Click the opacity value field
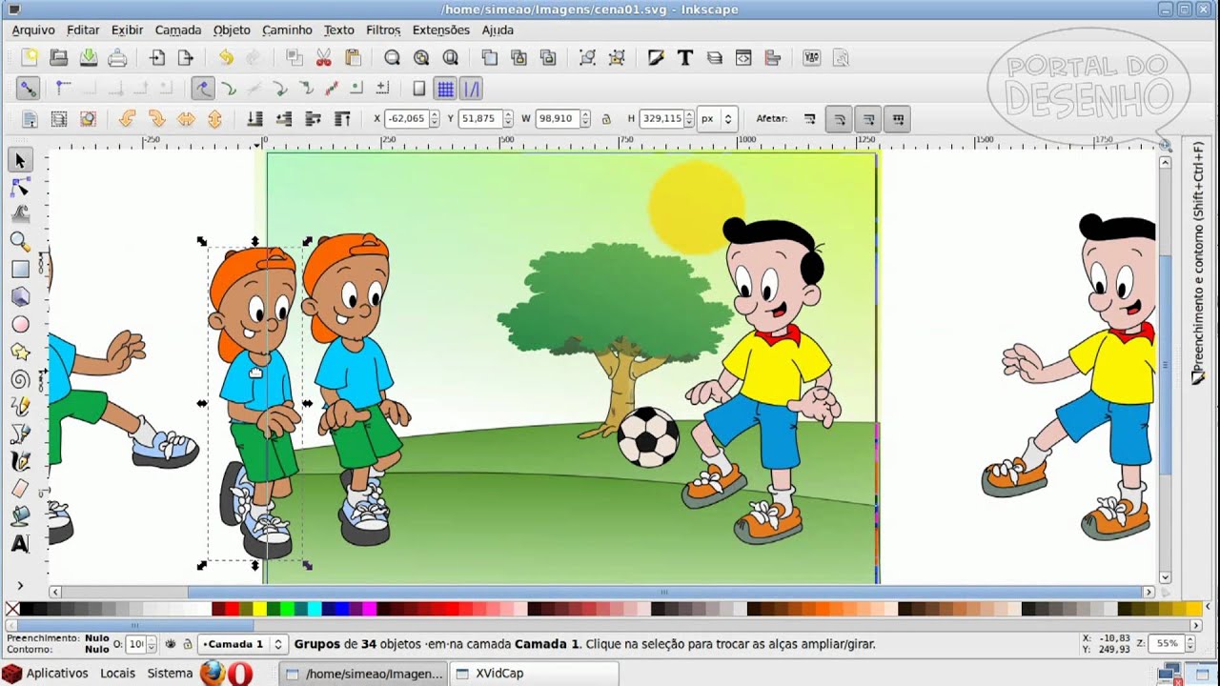This screenshot has height=686, width=1220. 137,643
